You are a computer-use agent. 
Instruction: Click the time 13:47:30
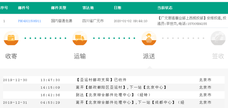(x=50, y=80)
